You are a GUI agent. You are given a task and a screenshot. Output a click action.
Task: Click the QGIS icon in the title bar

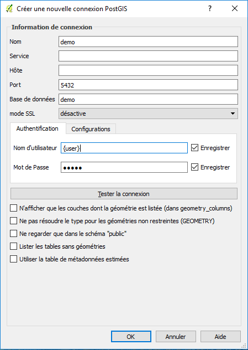[9, 9]
